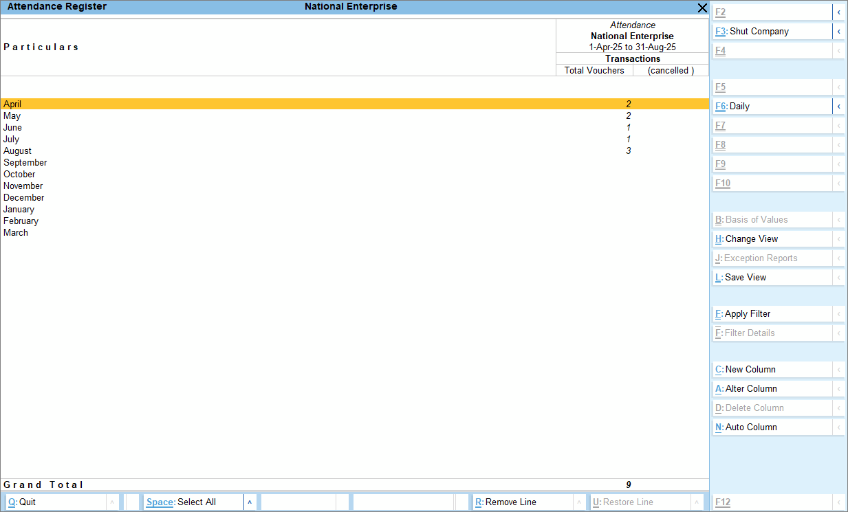Enable Auto Column option
Image resolution: width=848 pixels, height=512 pixels.
772,427
